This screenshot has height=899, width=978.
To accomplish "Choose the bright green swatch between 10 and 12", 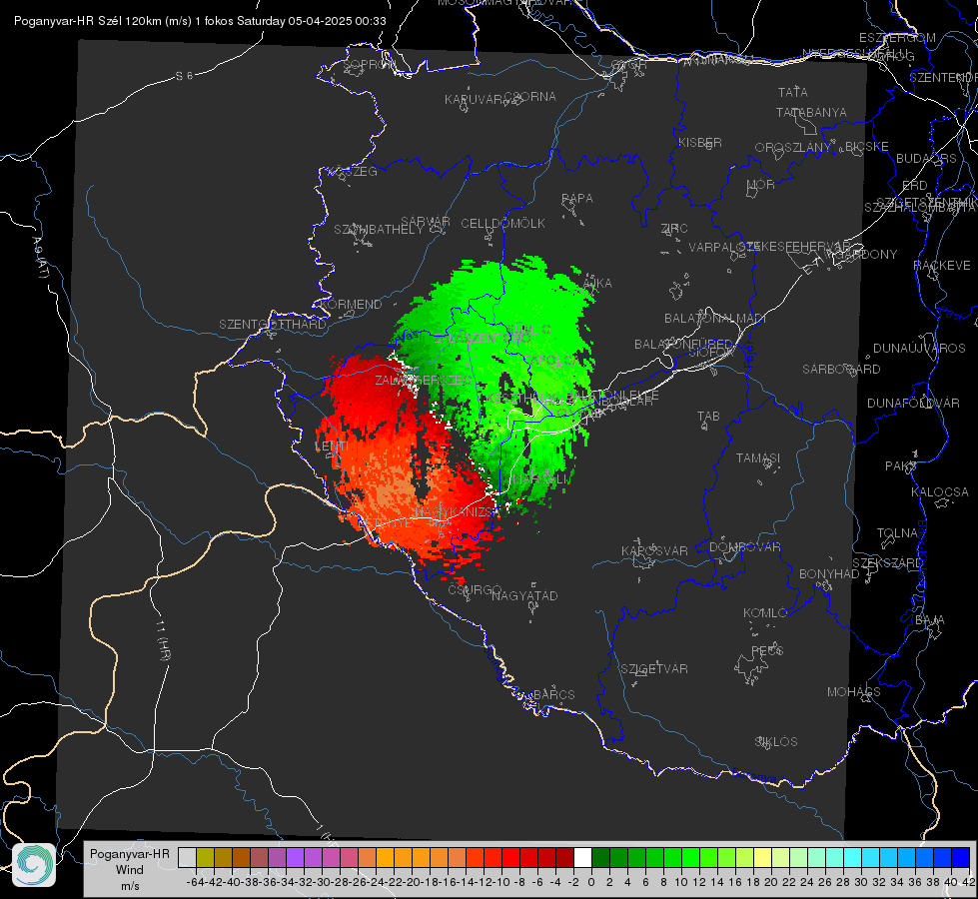I will [690, 857].
